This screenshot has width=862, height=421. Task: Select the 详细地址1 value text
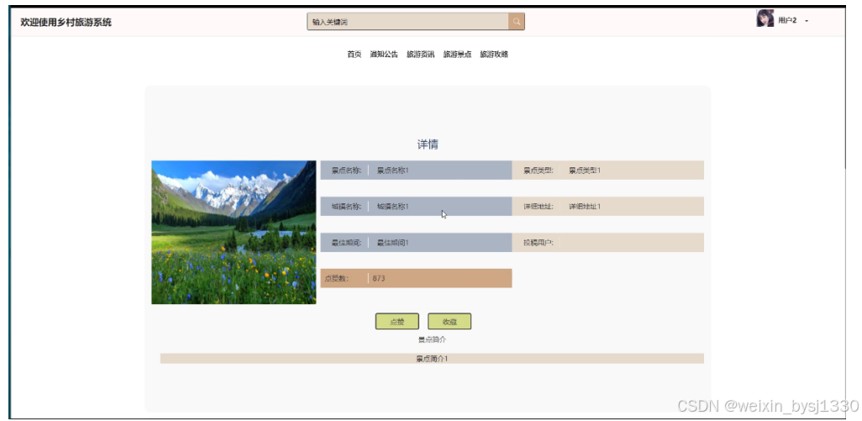585,207
